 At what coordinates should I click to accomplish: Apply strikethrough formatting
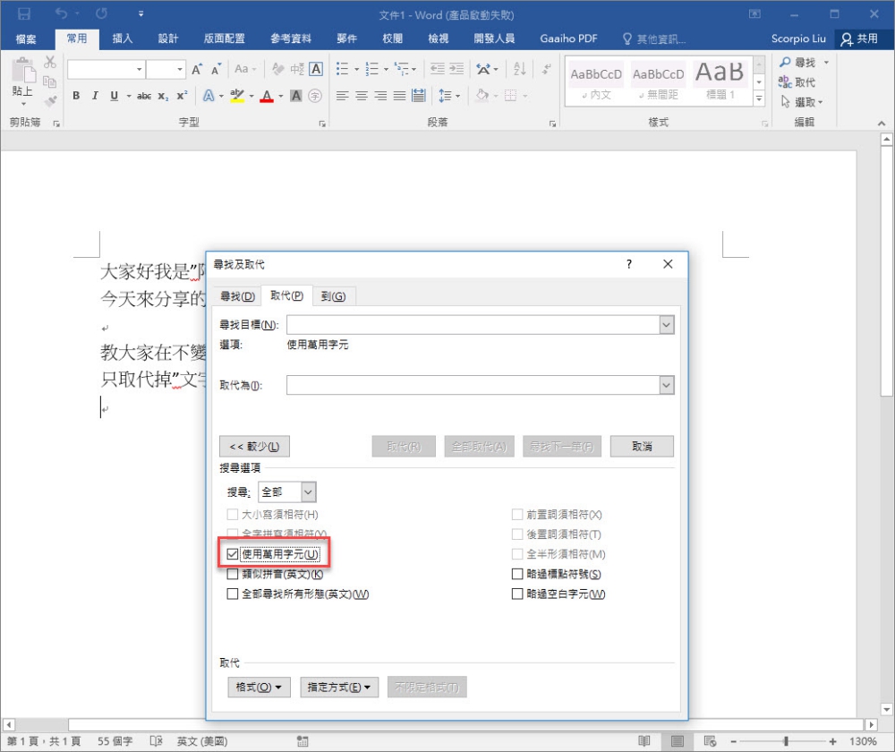tap(144, 96)
